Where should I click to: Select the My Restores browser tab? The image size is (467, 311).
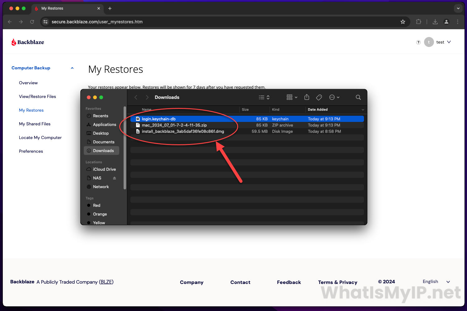[68, 8]
